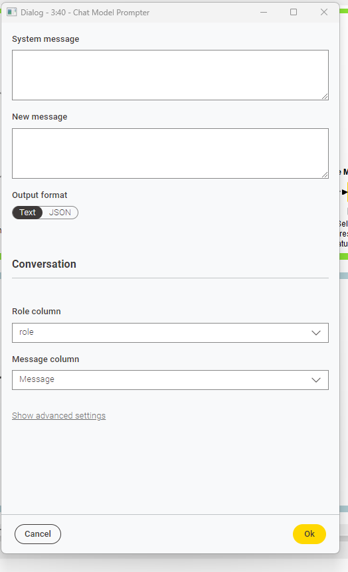Focus the New message text area

pyautogui.click(x=171, y=153)
